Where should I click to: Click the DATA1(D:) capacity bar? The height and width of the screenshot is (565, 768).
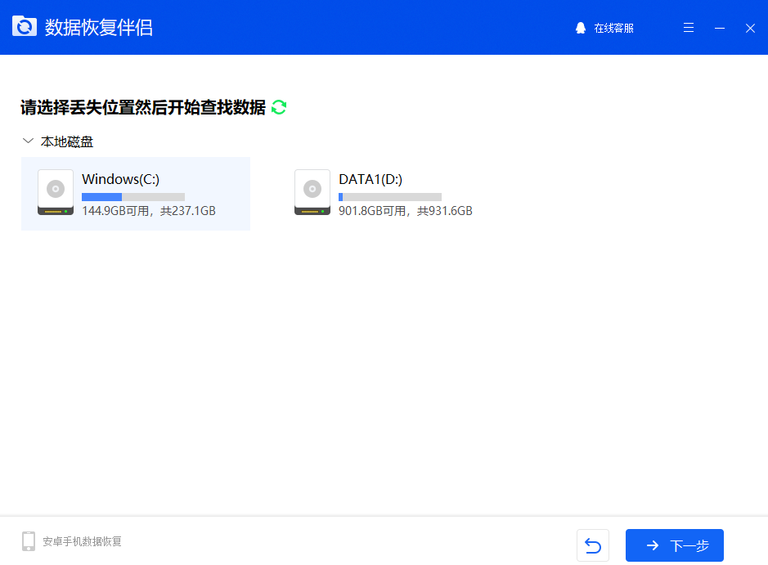pos(389,196)
